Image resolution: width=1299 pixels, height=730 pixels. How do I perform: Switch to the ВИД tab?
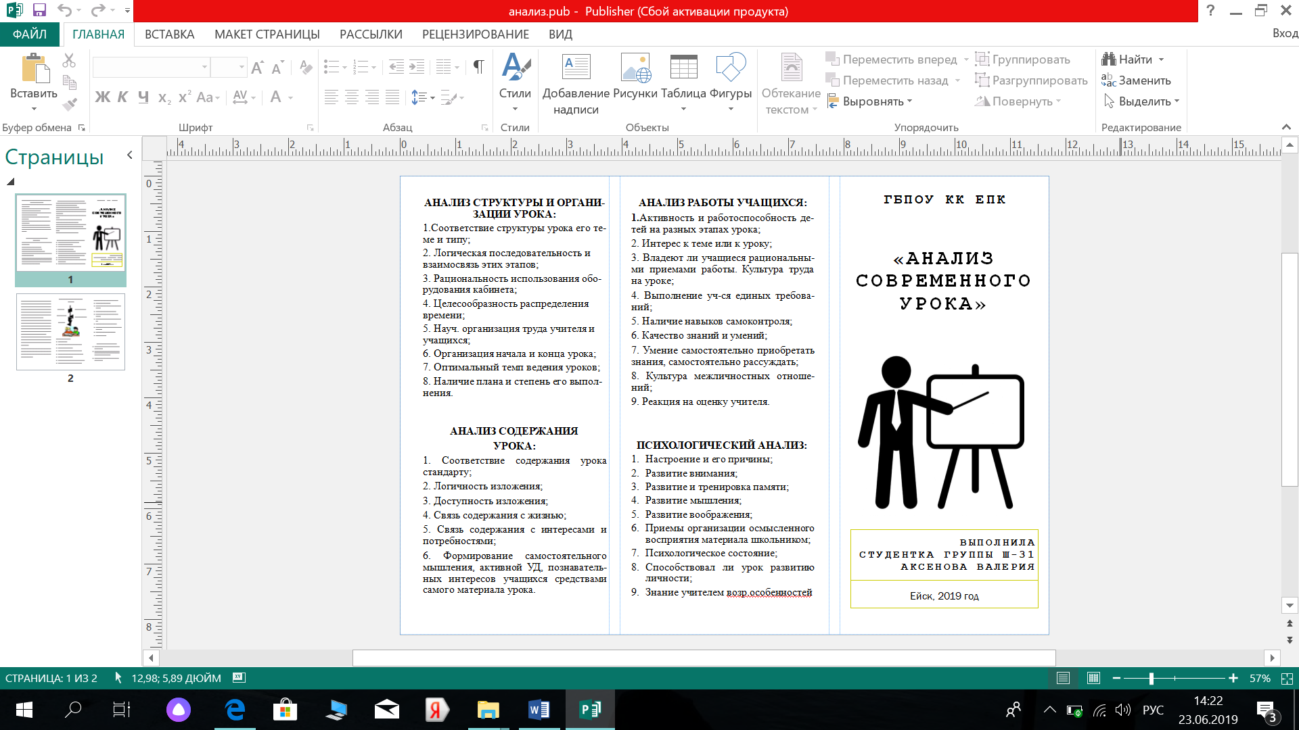(560, 34)
